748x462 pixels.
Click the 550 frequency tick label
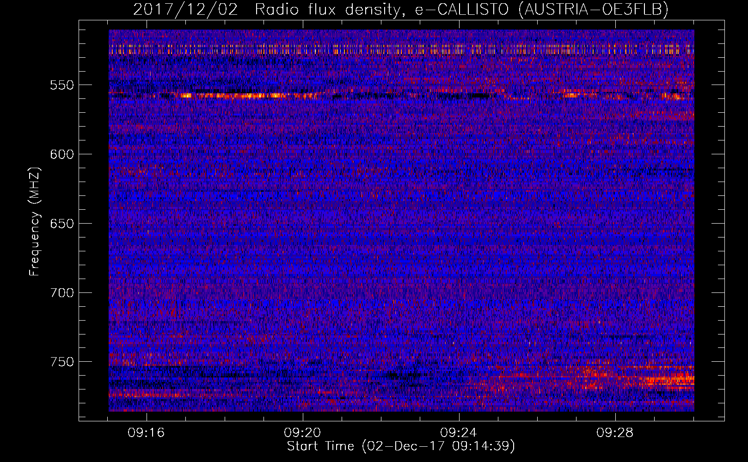[x=62, y=85]
